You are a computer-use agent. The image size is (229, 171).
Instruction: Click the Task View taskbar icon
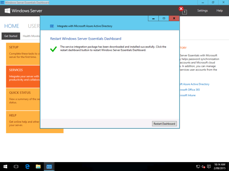pos(16,167)
